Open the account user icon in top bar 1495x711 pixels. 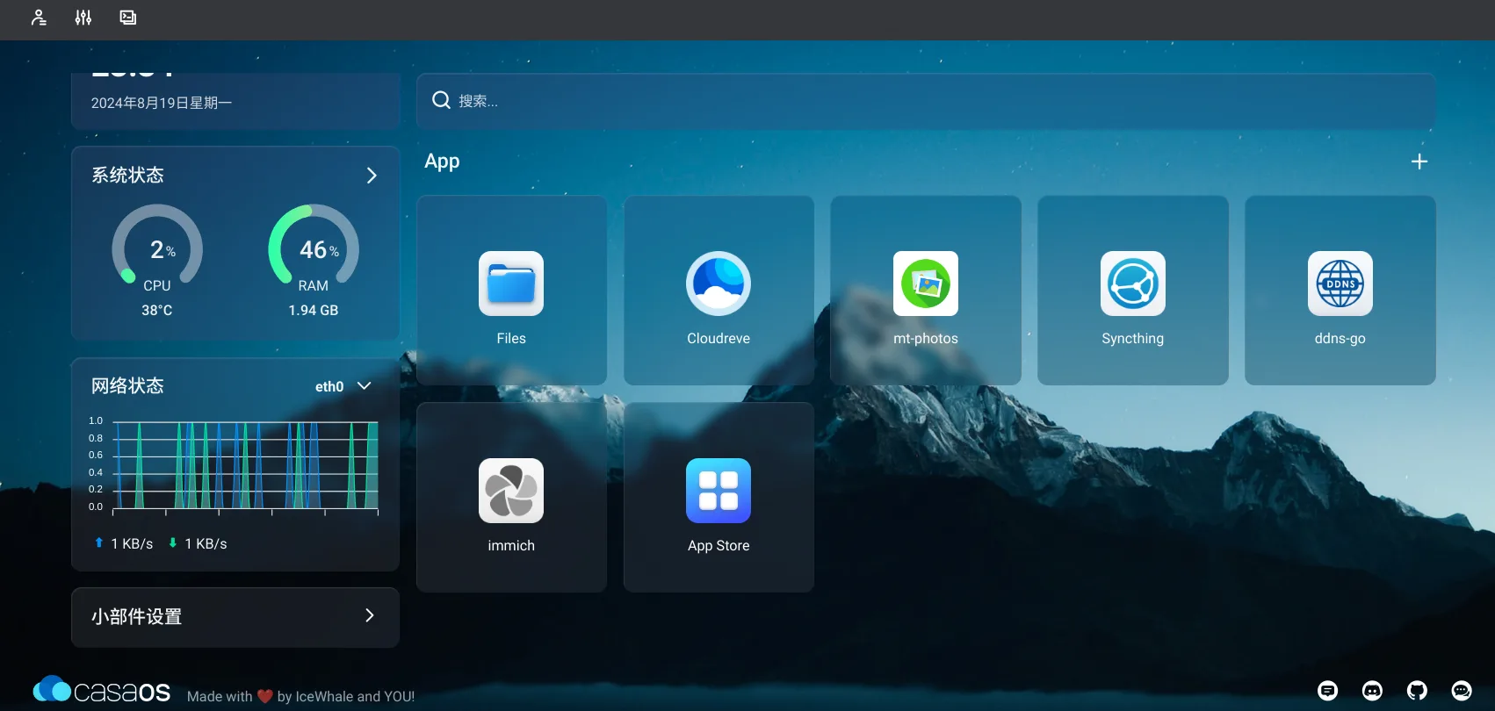point(39,18)
